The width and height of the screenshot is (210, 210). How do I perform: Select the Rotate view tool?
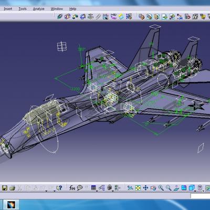click(x=153, y=188)
